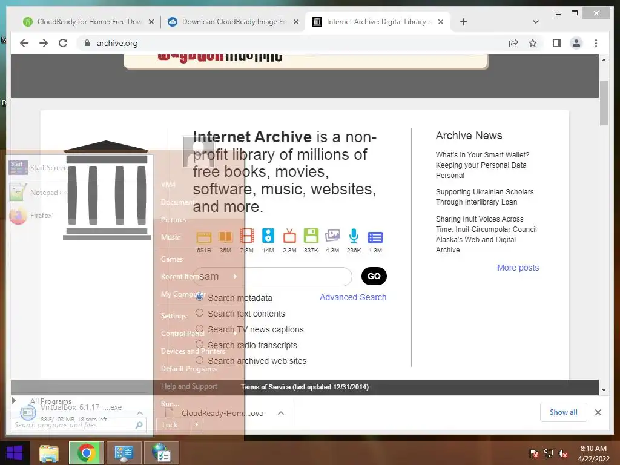620x465 pixels.
Task: Click the Chrome taskbar icon
Action: (86, 453)
